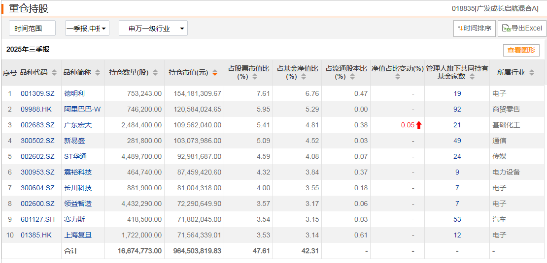Open the 申万一级行业 industry dropdown
Viewport: 547px width, 263px height.
(153, 28)
